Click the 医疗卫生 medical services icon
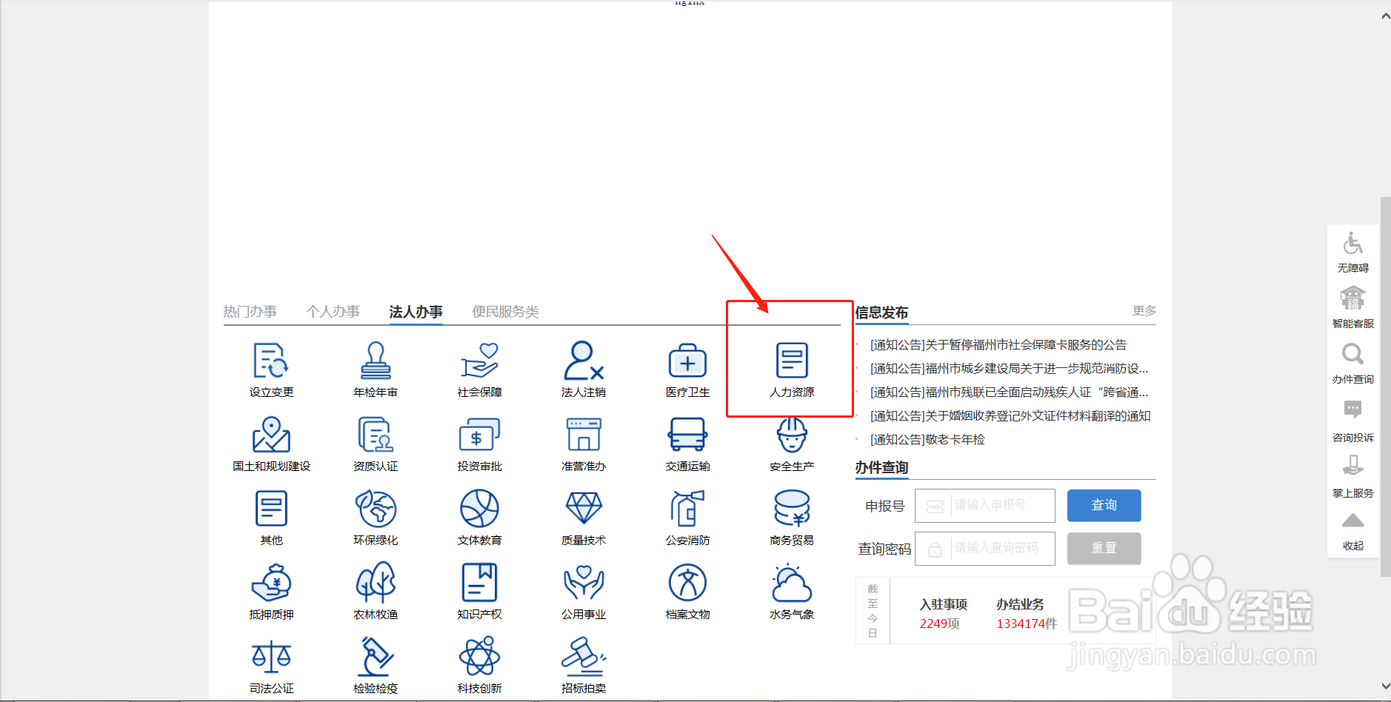Screen dimensions: 1391x702 [687, 369]
